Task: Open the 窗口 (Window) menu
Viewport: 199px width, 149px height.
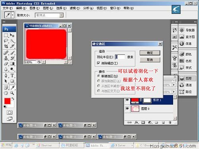Action: [x=115, y=8]
